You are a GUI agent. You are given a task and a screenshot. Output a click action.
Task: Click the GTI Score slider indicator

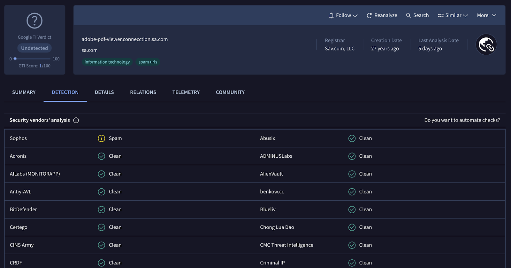15,59
